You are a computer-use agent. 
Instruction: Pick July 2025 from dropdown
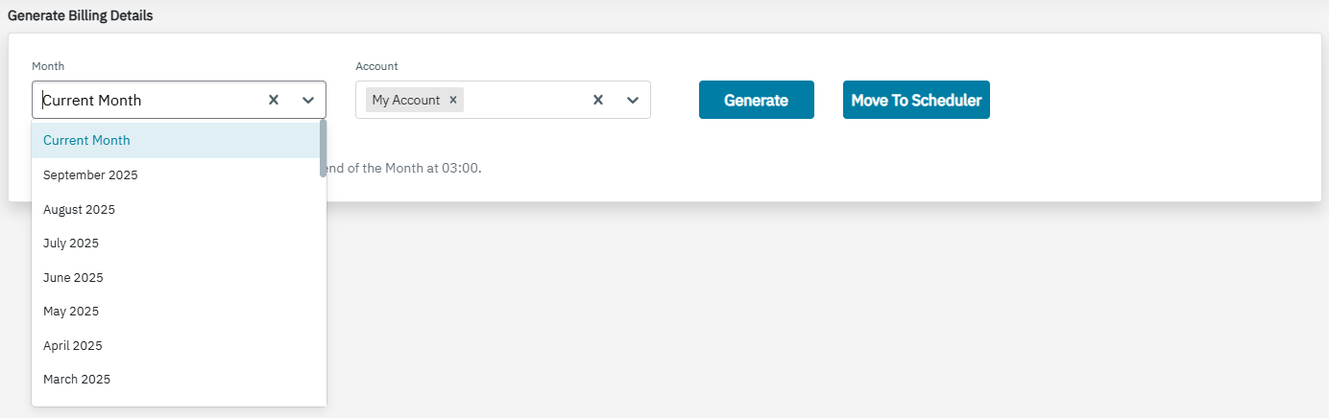click(x=71, y=244)
